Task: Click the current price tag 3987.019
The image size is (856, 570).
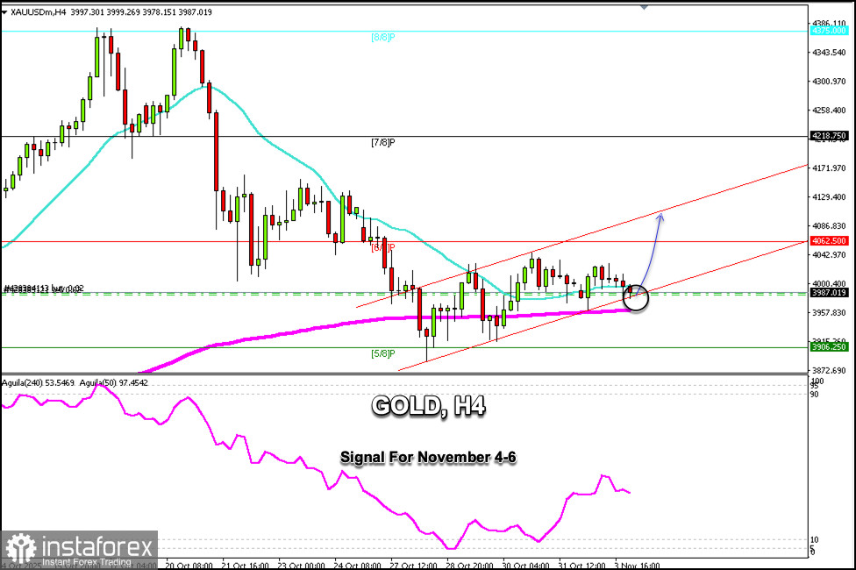Action: tap(829, 293)
